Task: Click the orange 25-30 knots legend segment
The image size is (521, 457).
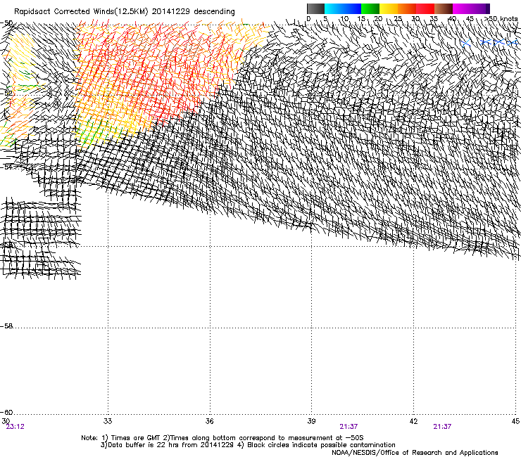Action: (407, 8)
